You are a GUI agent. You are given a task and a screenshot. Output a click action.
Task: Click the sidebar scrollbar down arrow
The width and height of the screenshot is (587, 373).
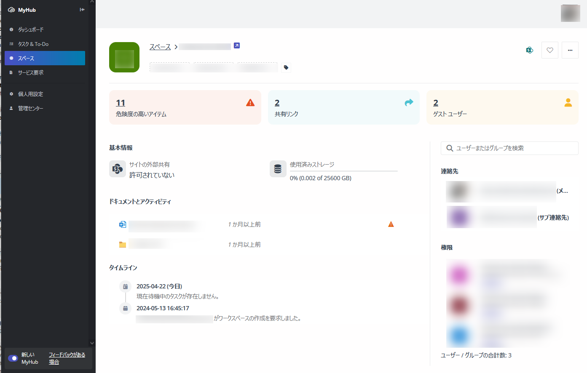[92, 343]
